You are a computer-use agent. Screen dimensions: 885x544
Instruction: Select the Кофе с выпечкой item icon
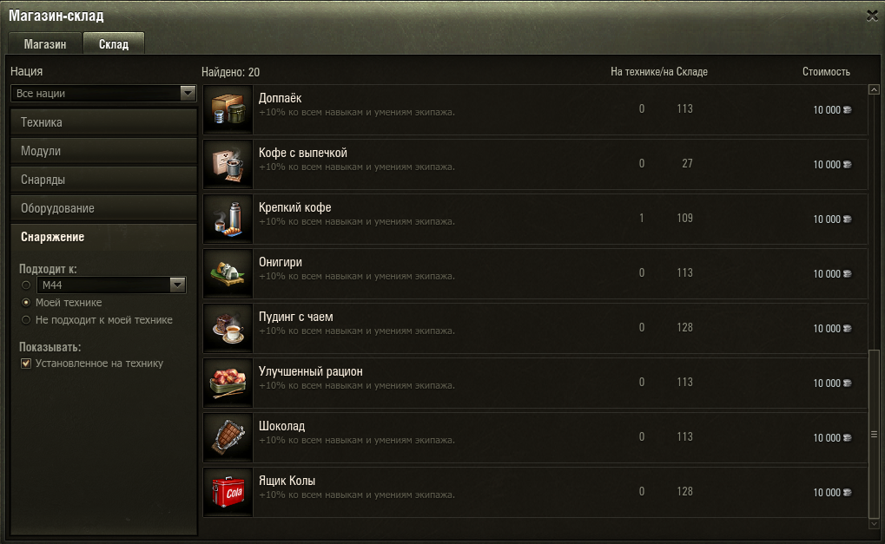pyautogui.click(x=228, y=164)
